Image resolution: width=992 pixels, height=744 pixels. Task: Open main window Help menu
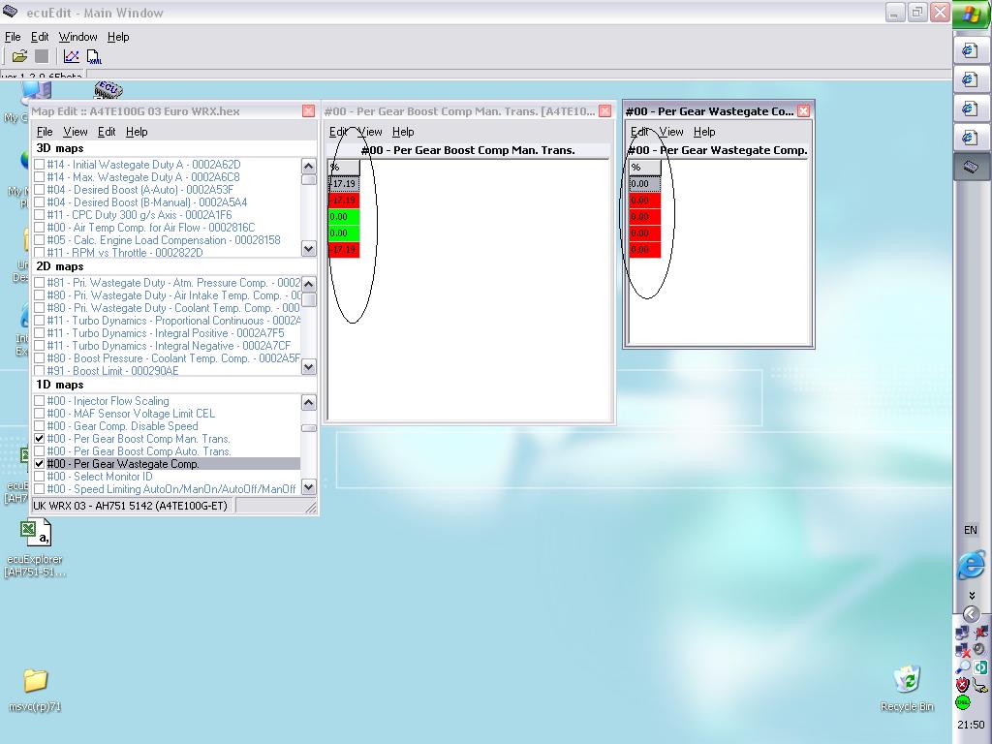(x=118, y=37)
